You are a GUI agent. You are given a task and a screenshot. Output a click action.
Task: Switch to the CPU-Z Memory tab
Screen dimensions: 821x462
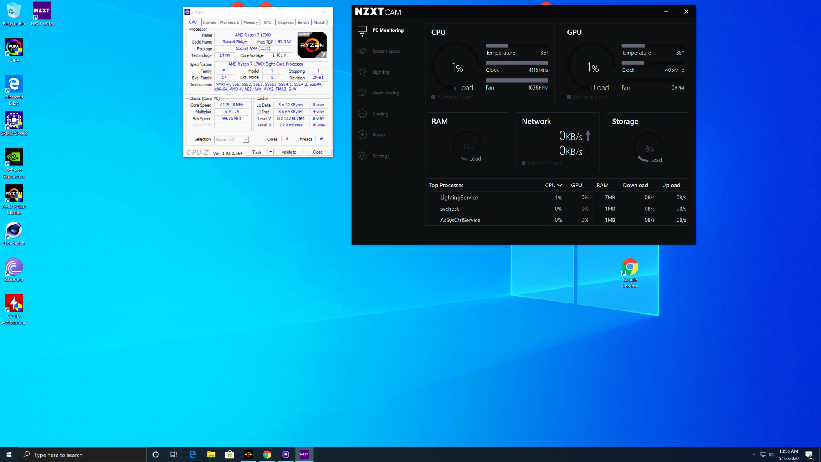(x=250, y=23)
